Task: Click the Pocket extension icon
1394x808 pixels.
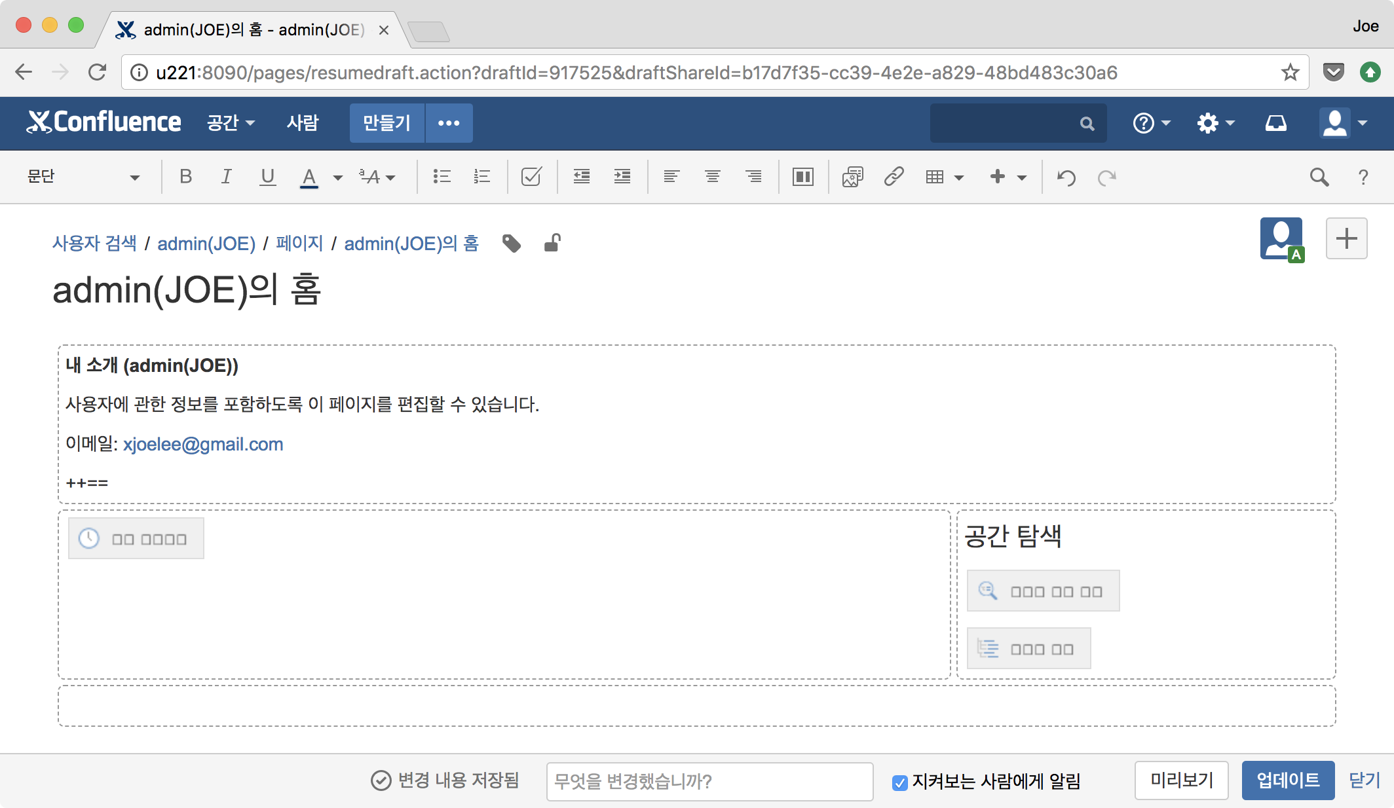Action: click(x=1334, y=72)
